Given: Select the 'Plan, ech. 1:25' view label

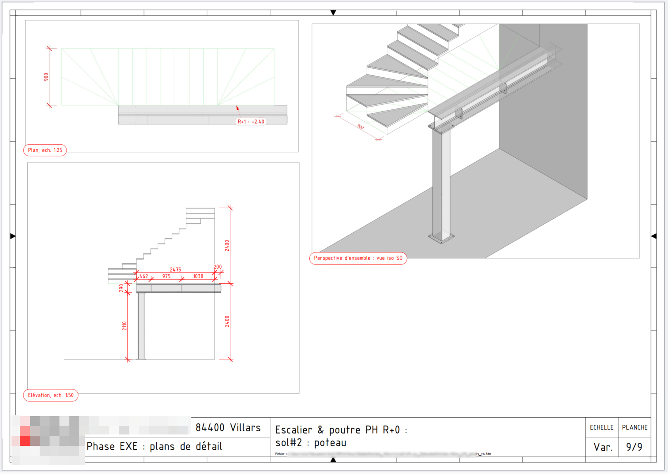Looking at the screenshot, I should pyautogui.click(x=45, y=150).
